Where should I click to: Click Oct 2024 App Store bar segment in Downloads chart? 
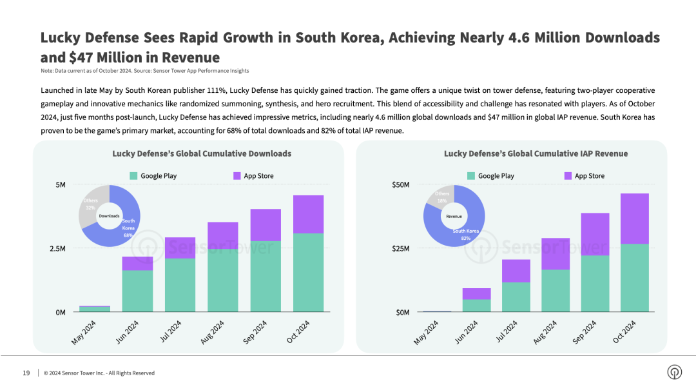(308, 215)
